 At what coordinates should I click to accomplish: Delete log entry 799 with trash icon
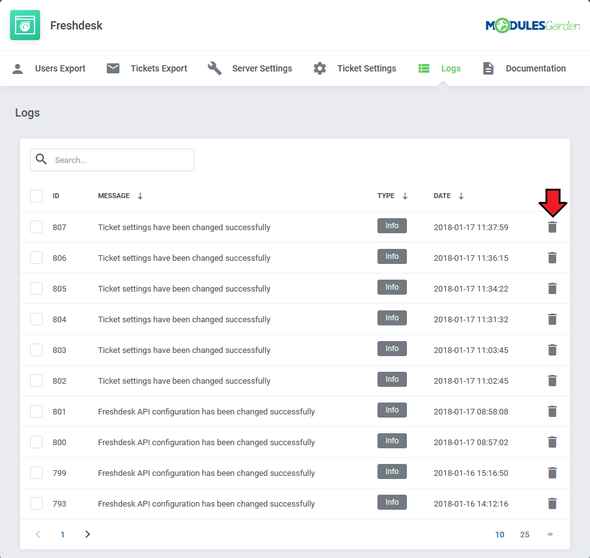click(552, 473)
